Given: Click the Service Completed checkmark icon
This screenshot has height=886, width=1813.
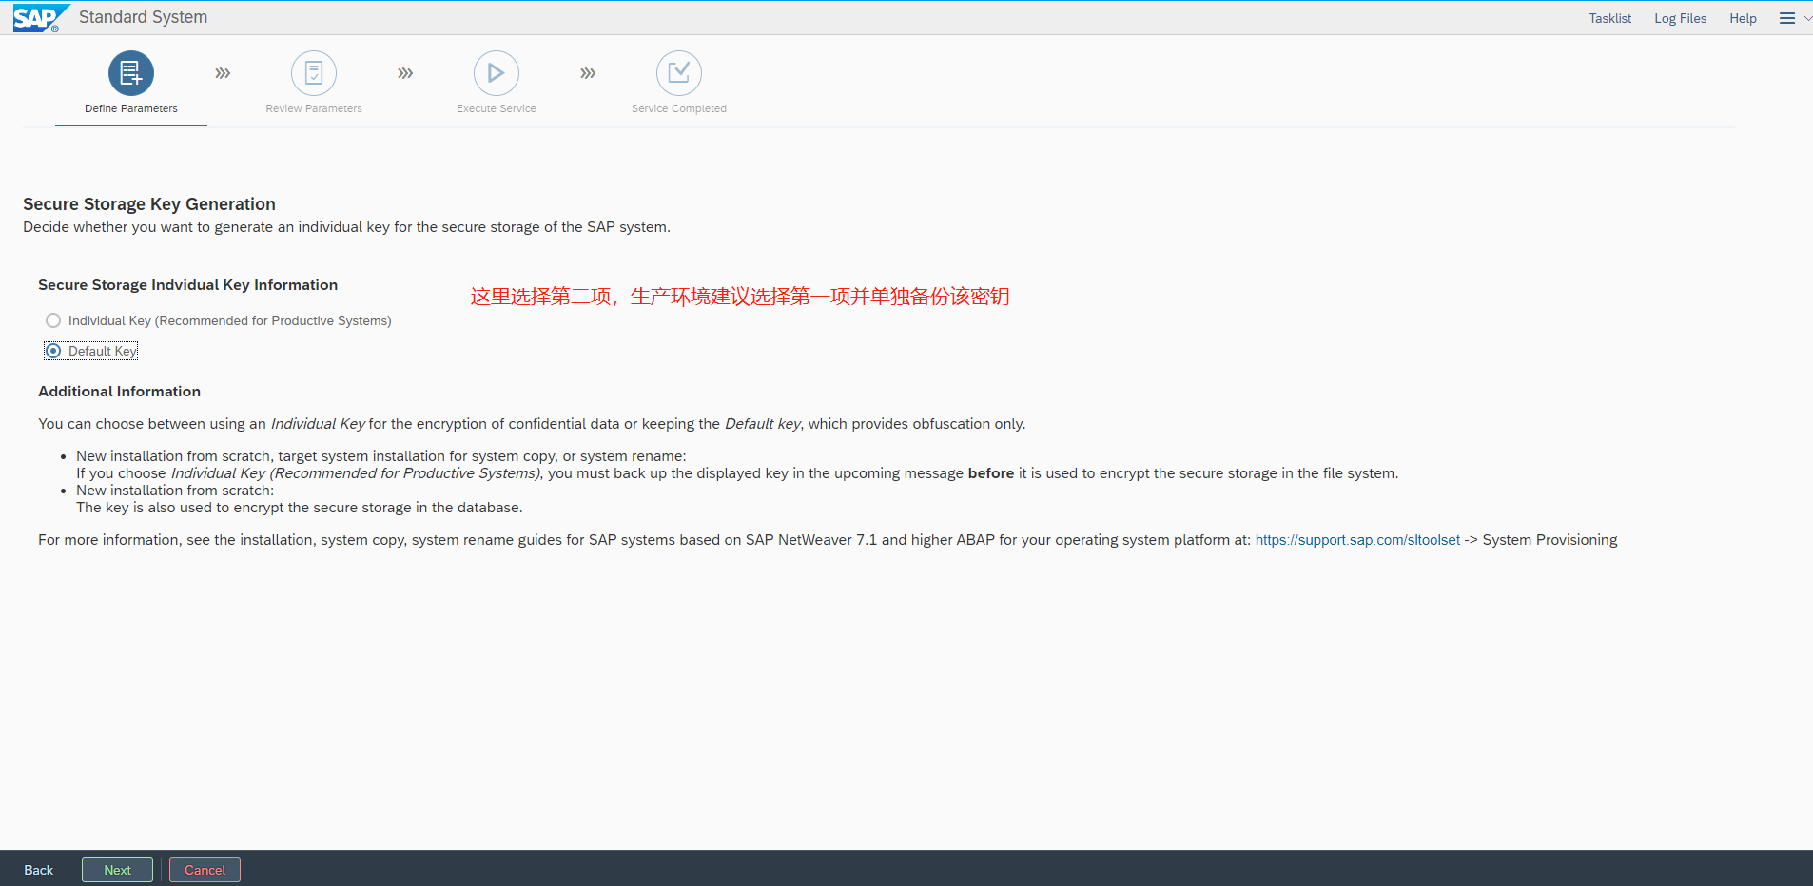Looking at the screenshot, I should 679,73.
